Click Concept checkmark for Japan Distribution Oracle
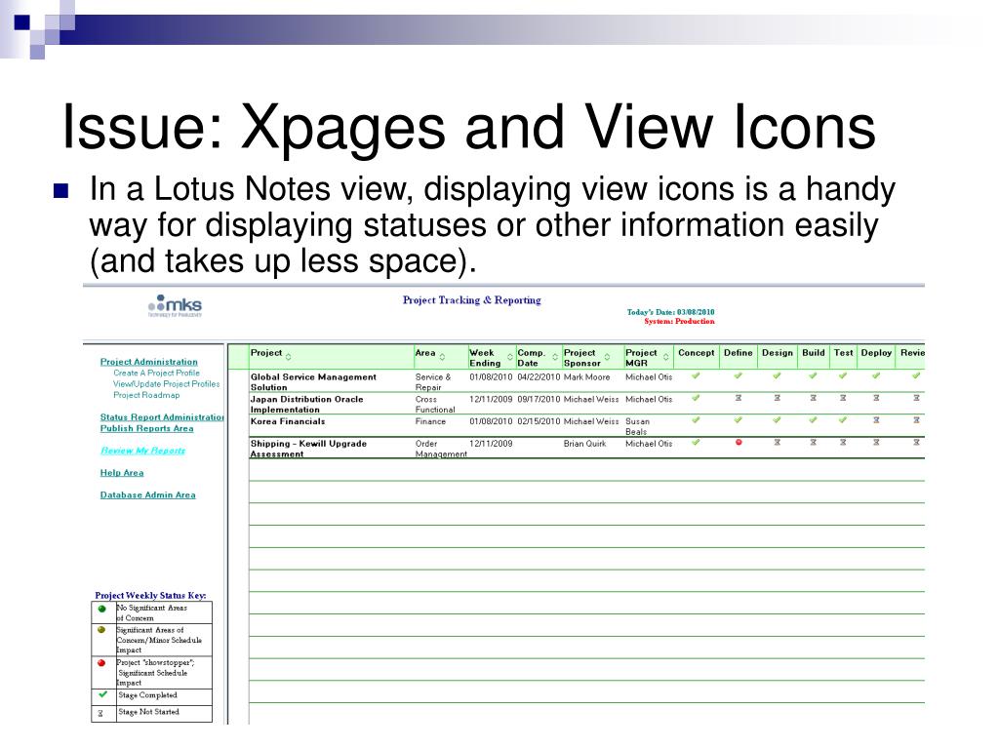999x749 pixels. 696,398
